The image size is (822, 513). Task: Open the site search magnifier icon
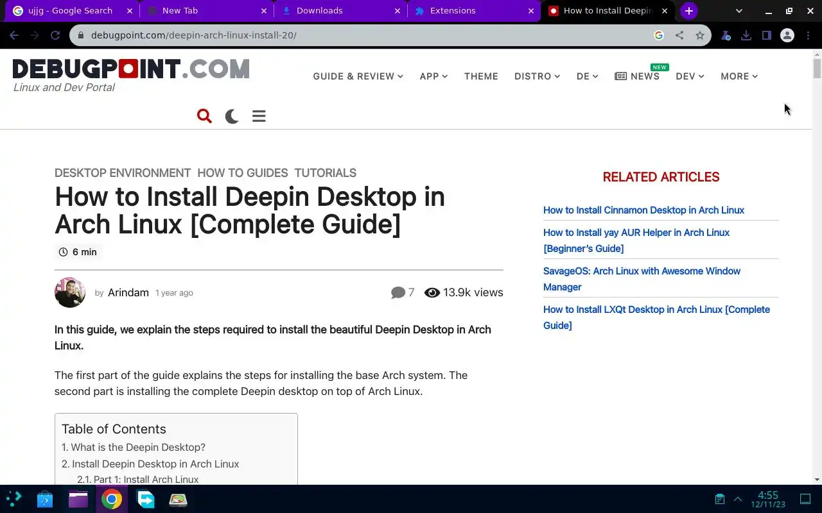point(204,116)
